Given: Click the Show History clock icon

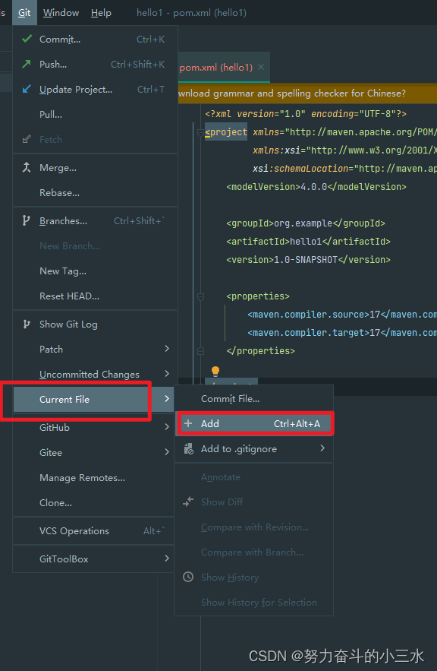Looking at the screenshot, I should [188, 577].
